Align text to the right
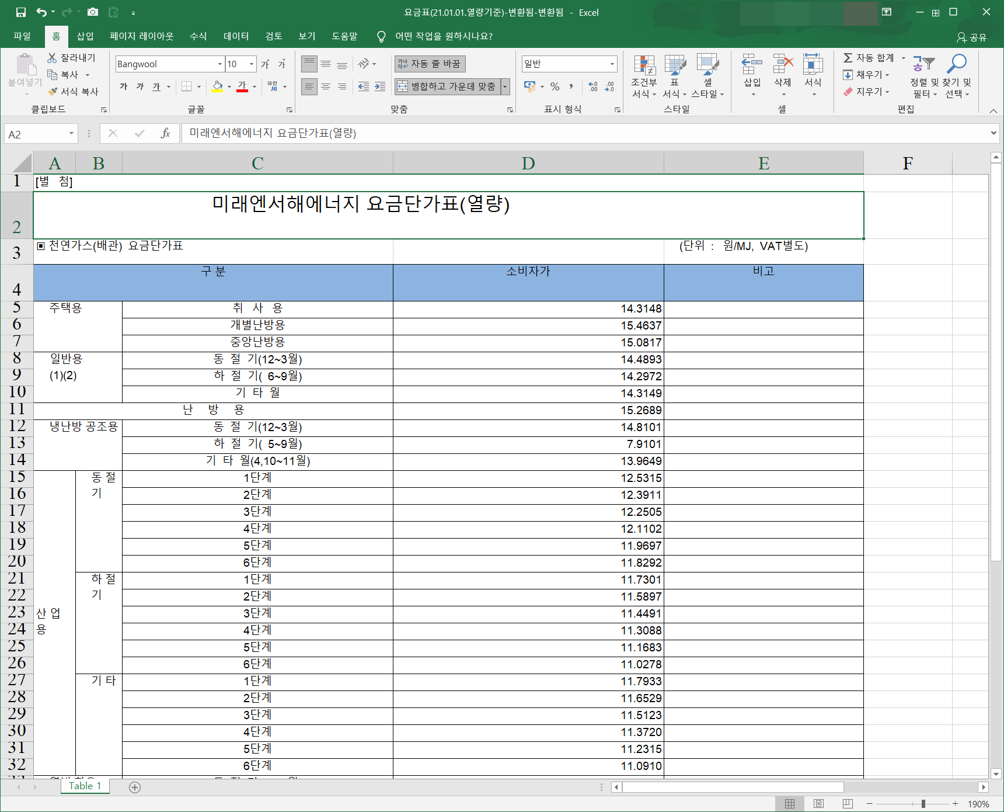Viewport: 1004px width, 812px height. [x=342, y=86]
